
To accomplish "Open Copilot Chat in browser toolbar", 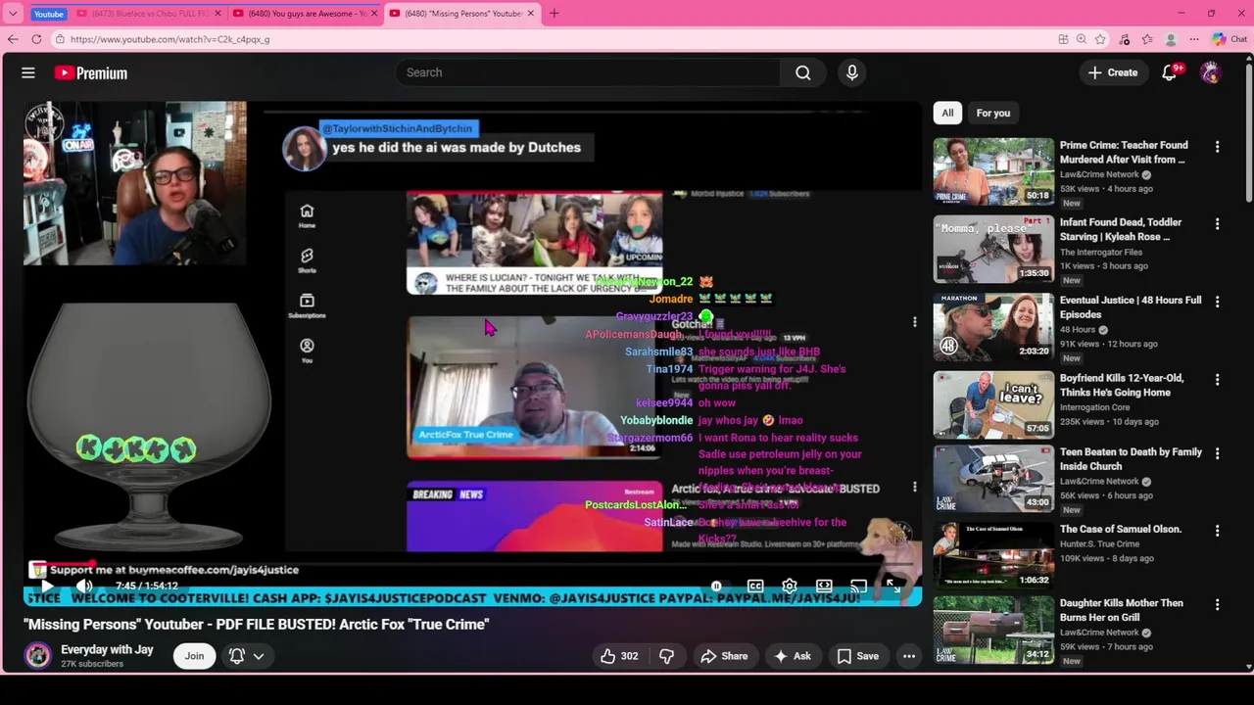I will pos(1230,39).
